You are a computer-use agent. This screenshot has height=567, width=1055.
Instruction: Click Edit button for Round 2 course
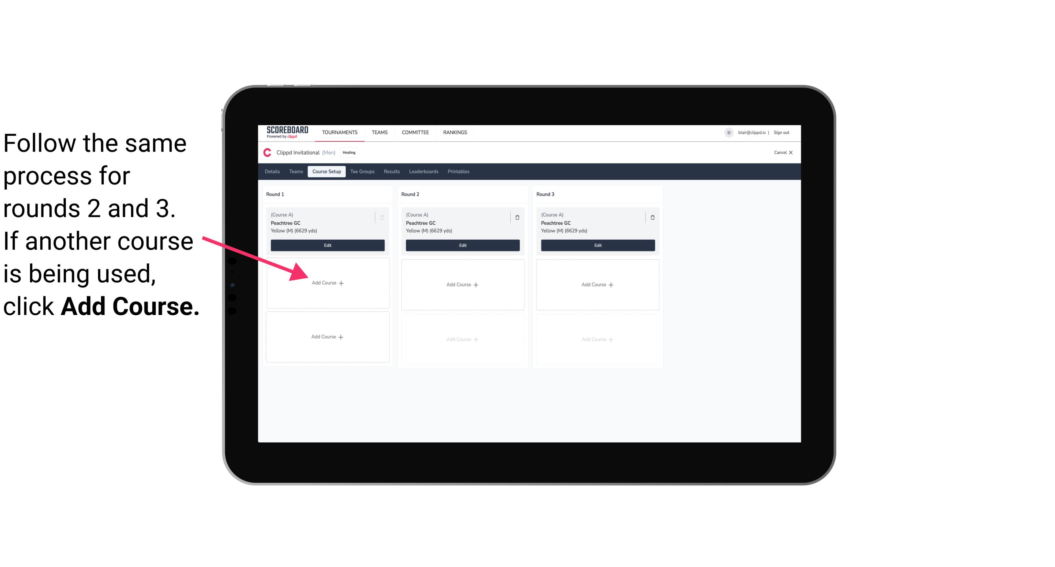click(462, 245)
